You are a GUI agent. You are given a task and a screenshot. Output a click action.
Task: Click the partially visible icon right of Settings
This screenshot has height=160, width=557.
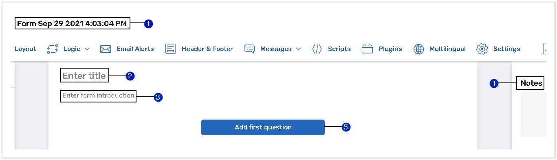(x=544, y=49)
